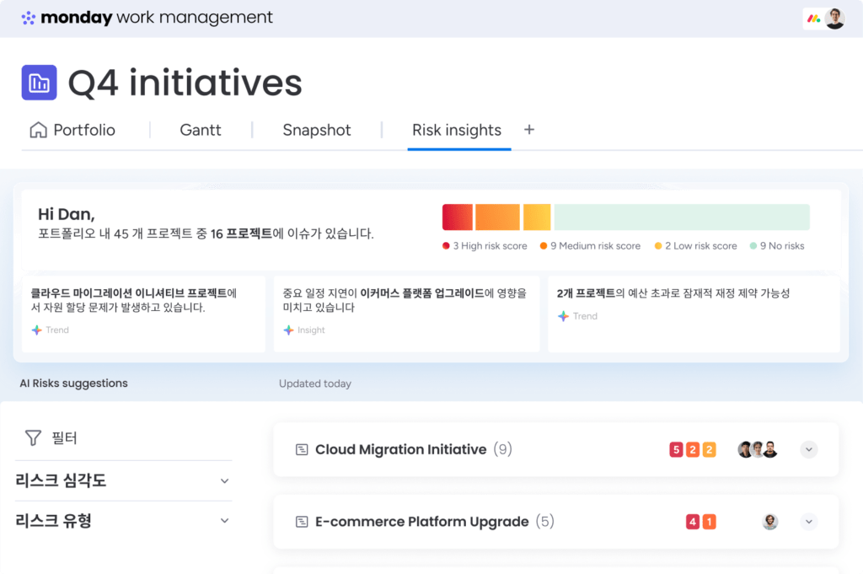This screenshot has height=574, width=863.
Task: Open the user profile avatar menu
Action: [834, 19]
